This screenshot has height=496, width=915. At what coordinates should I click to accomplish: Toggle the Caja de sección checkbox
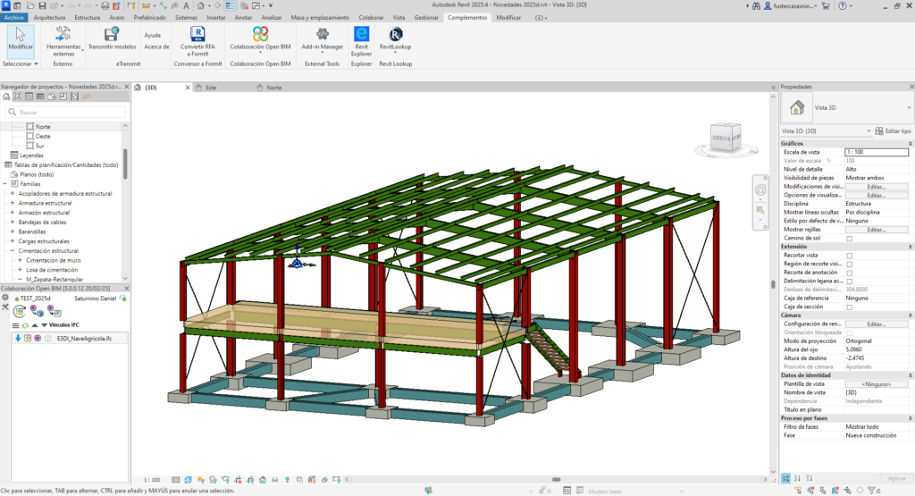[x=849, y=307]
